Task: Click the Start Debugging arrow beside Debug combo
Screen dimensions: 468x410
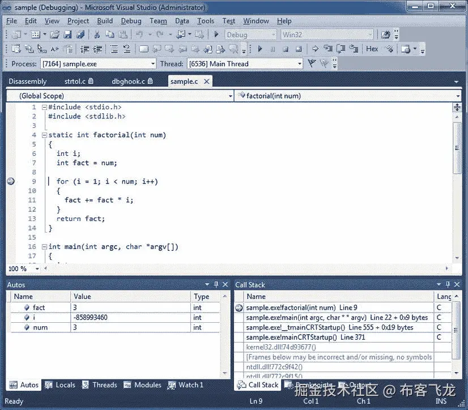Action: pos(216,35)
